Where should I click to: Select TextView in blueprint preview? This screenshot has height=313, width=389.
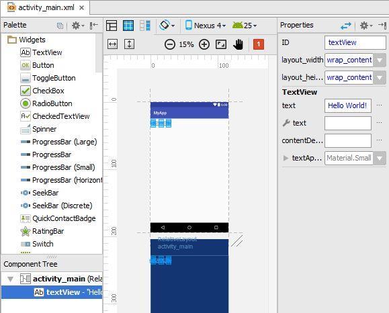pos(161,261)
